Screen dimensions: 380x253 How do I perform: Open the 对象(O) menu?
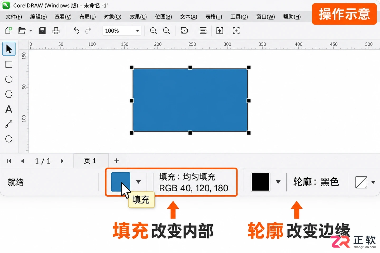pyautogui.click(x=112, y=17)
